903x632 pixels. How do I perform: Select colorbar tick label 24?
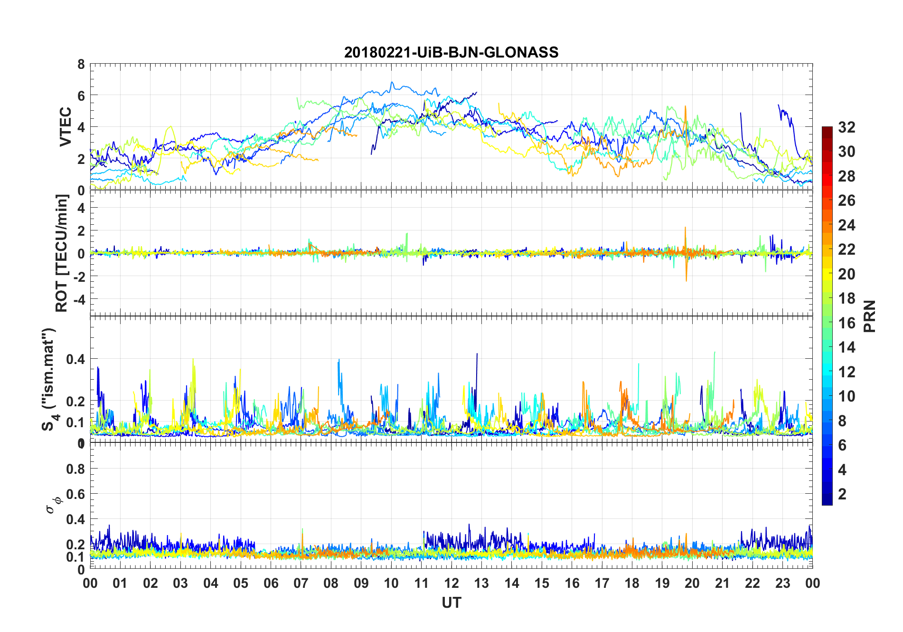click(847, 225)
